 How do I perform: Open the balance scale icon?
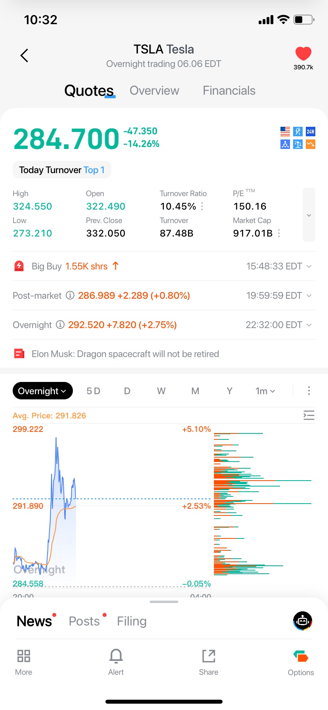pos(298,144)
